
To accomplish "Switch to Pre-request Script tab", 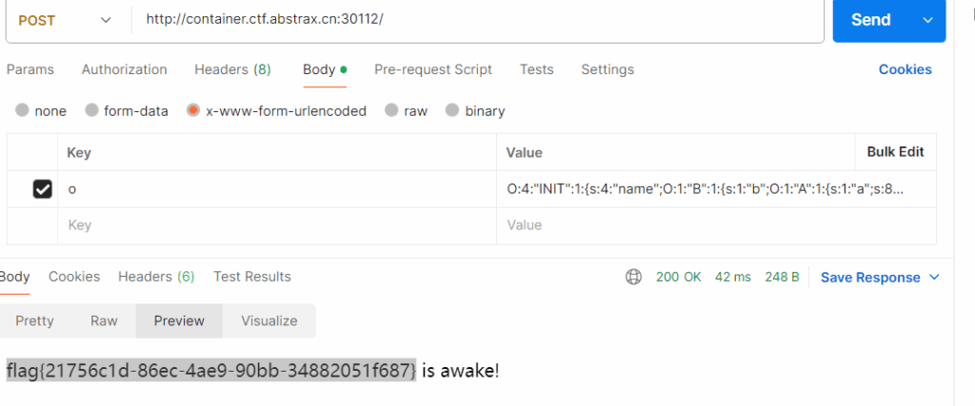I will pyautogui.click(x=433, y=69).
